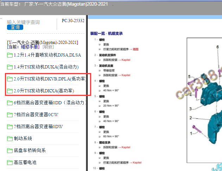
Task: Follow Kapitel link under 发动机支座
Action: 126,75
